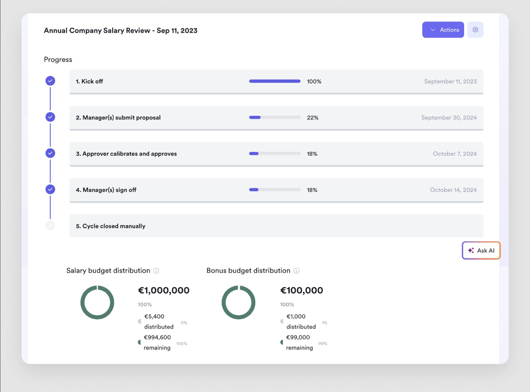
Task: Click the Kick off step checkmark icon
Action: (50, 81)
